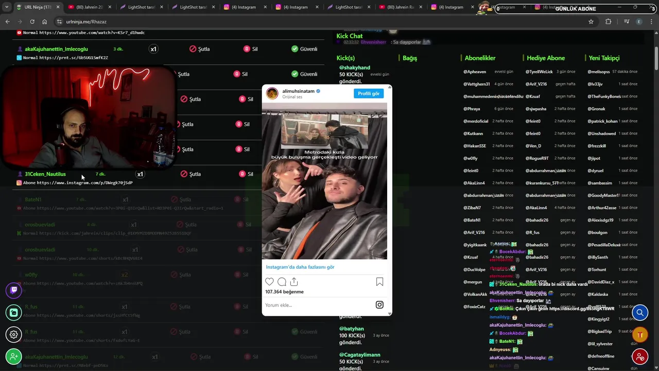Click Profili gör button on Instagram embed
The height and width of the screenshot is (371, 659).
pos(369,93)
